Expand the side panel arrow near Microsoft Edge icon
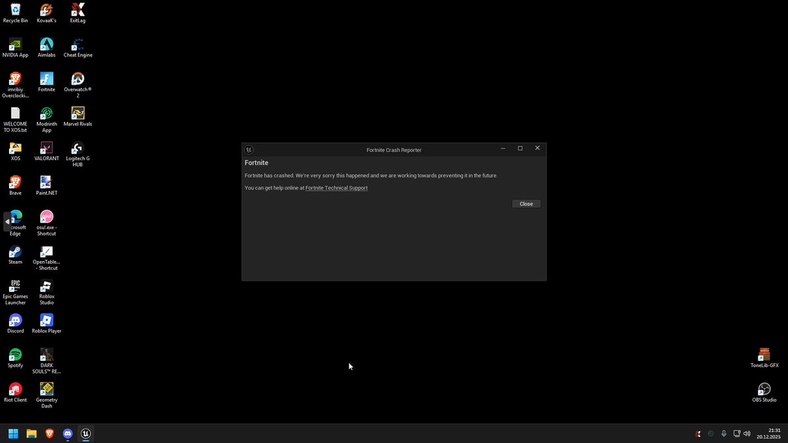Image resolution: width=788 pixels, height=443 pixels. (7, 222)
